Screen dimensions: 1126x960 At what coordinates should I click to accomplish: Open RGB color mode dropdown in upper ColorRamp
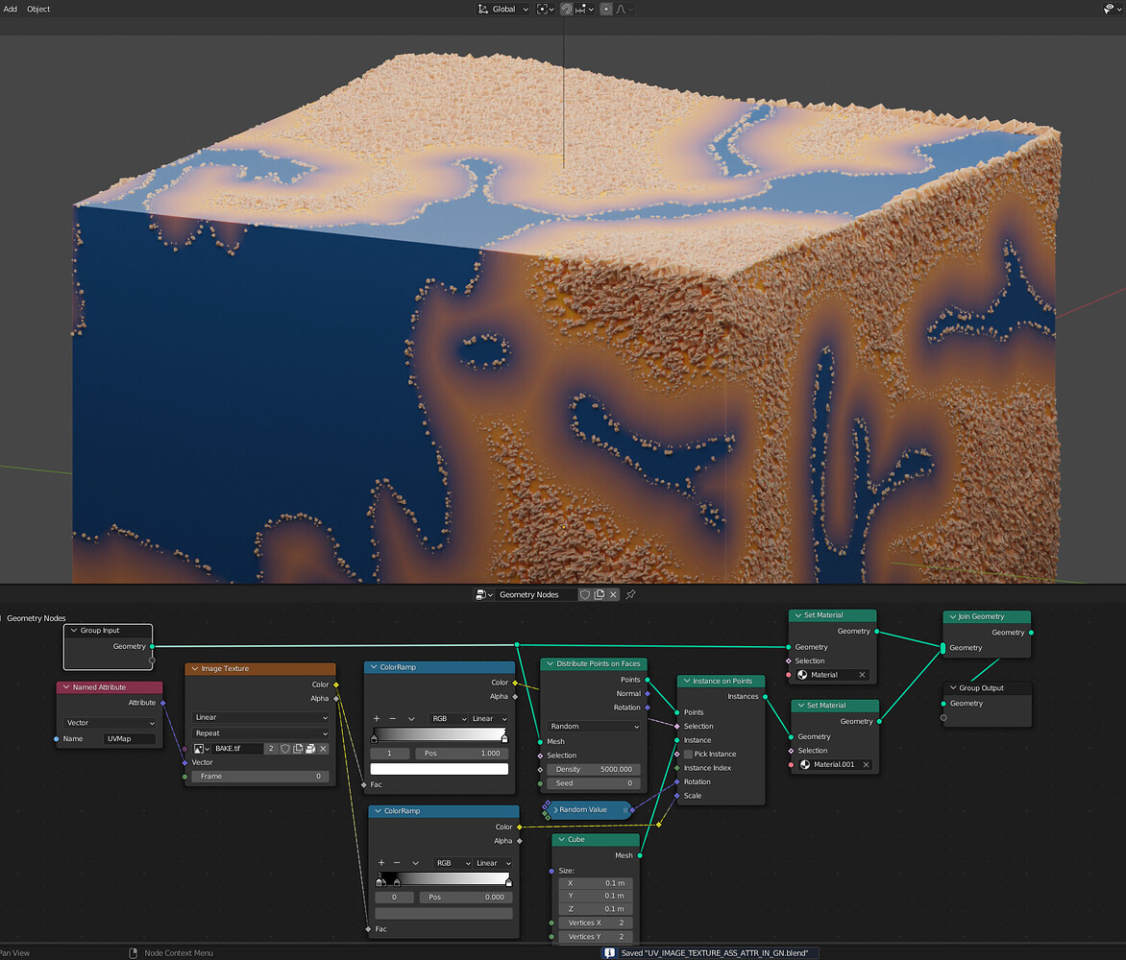449,719
